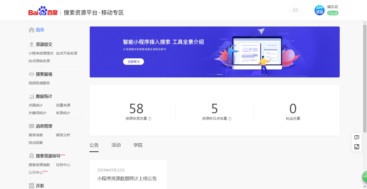Click the upload icon beside 资源提交
Image resolution: width=367 pixels, height=189 pixels.
point(32,44)
